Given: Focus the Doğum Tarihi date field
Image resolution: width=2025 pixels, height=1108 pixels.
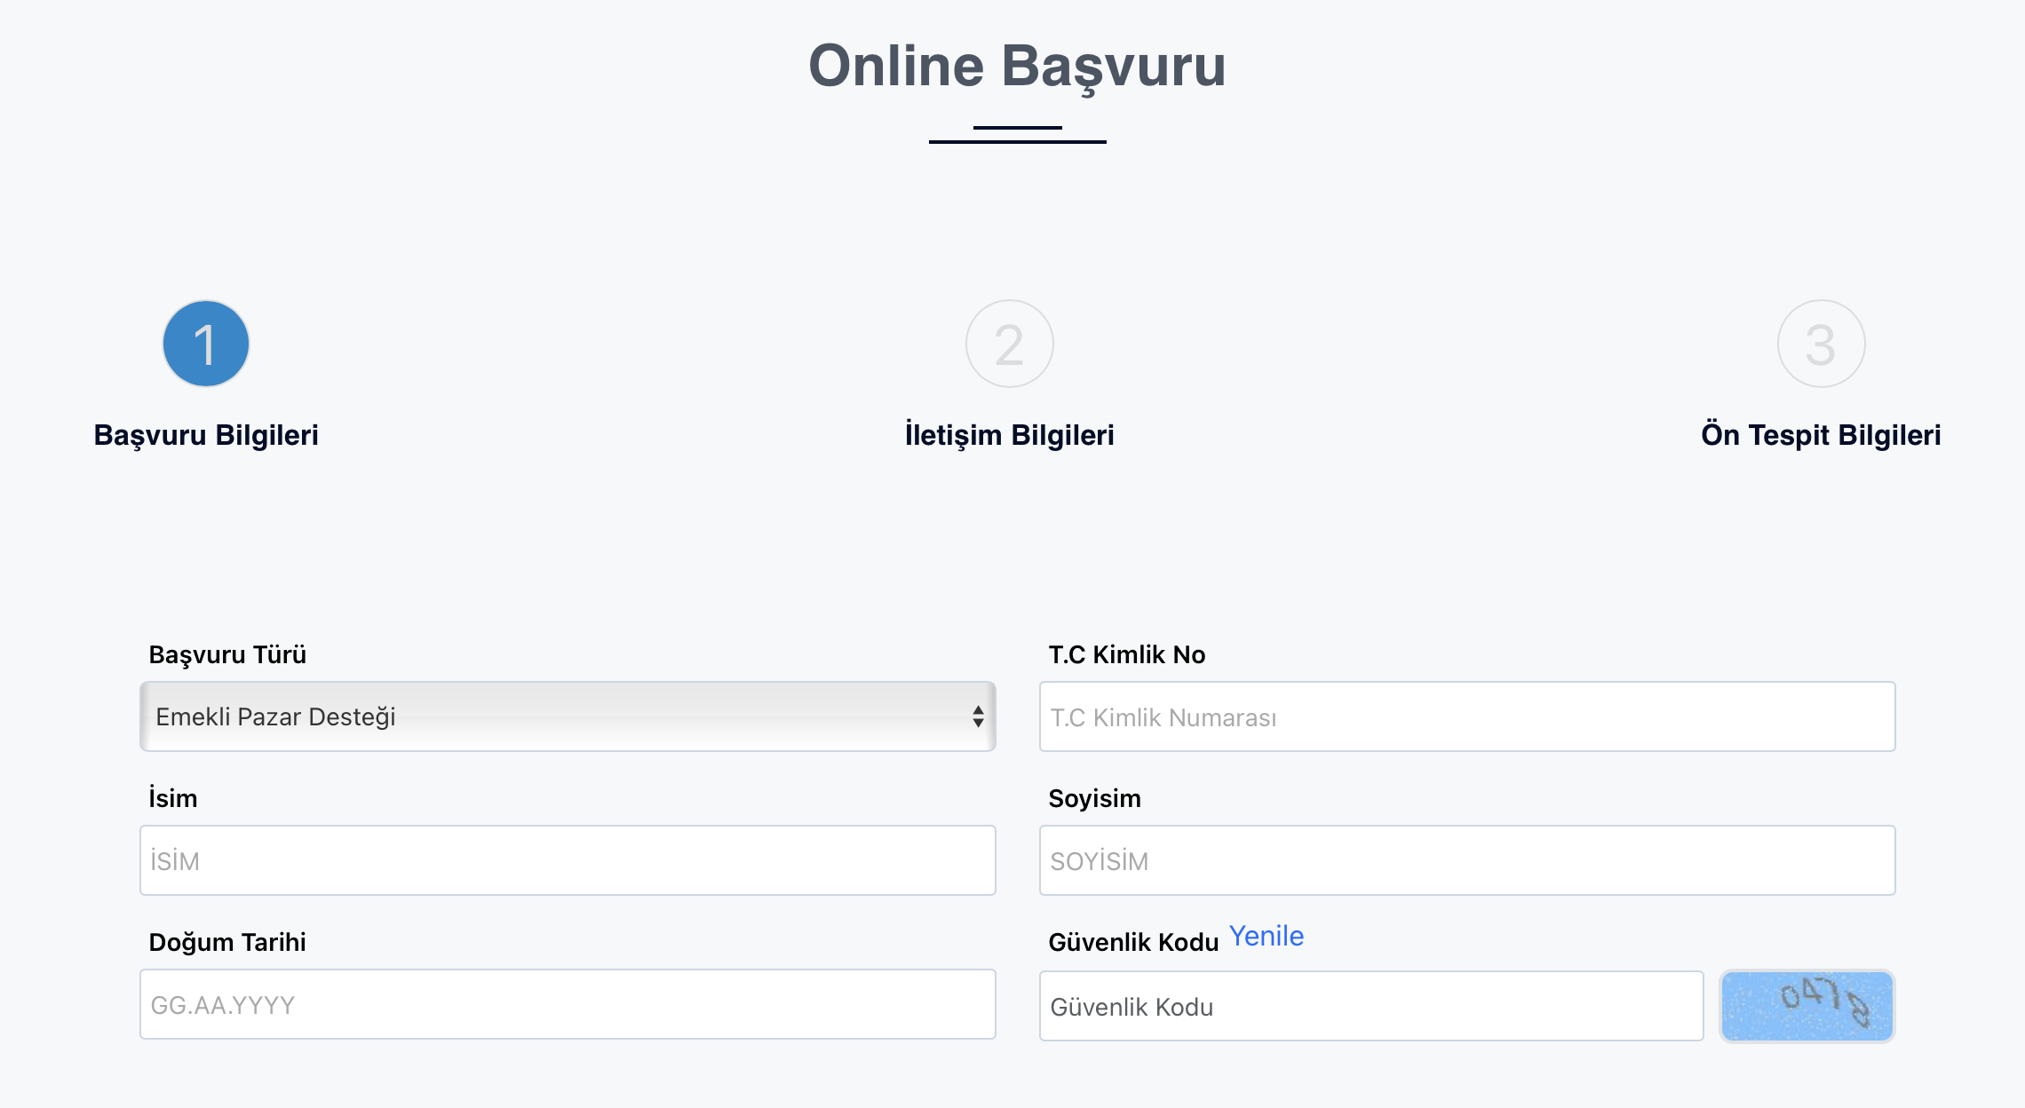Looking at the screenshot, I should tap(567, 1004).
